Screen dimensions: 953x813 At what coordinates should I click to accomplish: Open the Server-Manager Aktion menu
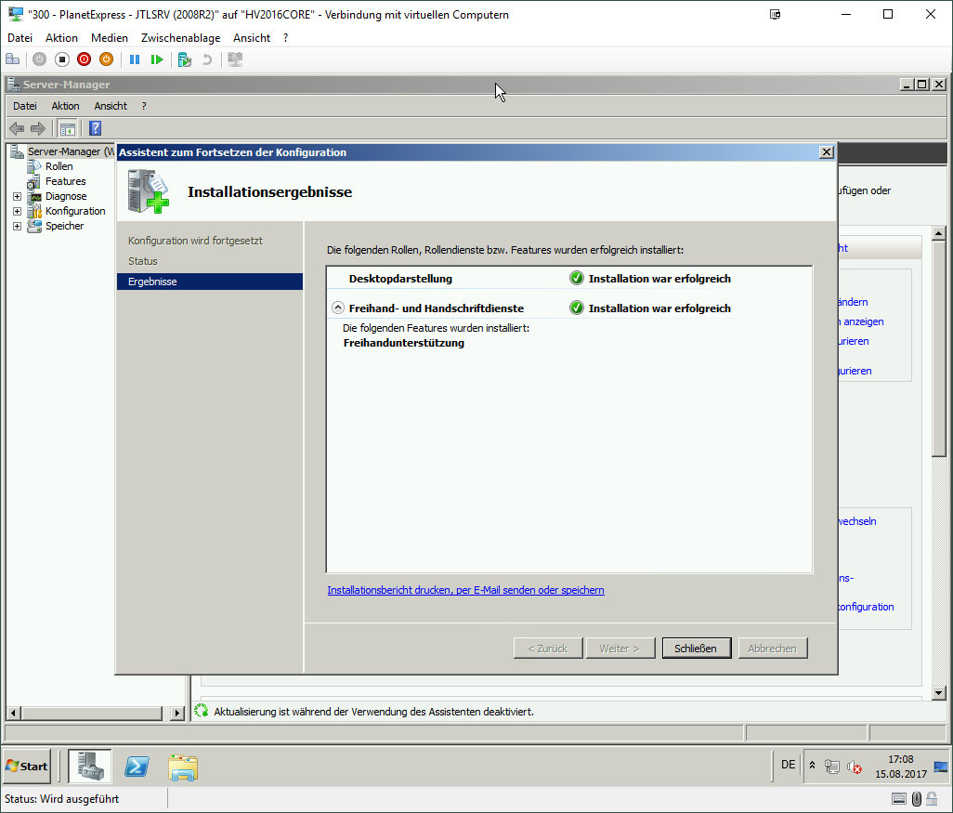65,106
